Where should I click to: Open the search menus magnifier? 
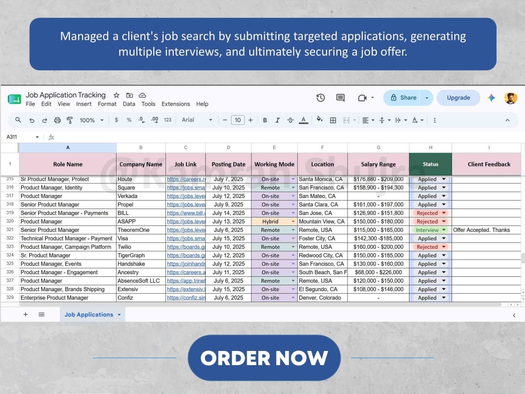tap(18, 120)
